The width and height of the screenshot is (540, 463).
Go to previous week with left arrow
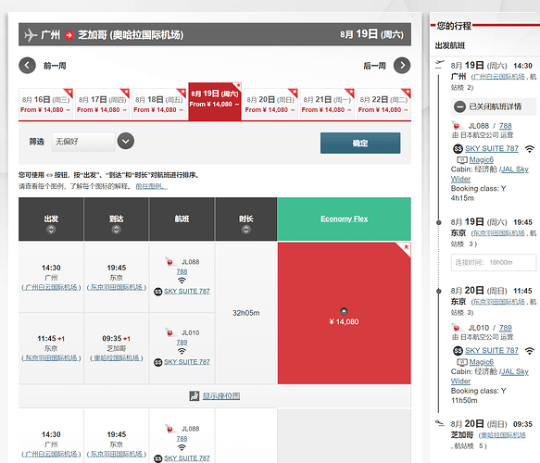click(27, 66)
